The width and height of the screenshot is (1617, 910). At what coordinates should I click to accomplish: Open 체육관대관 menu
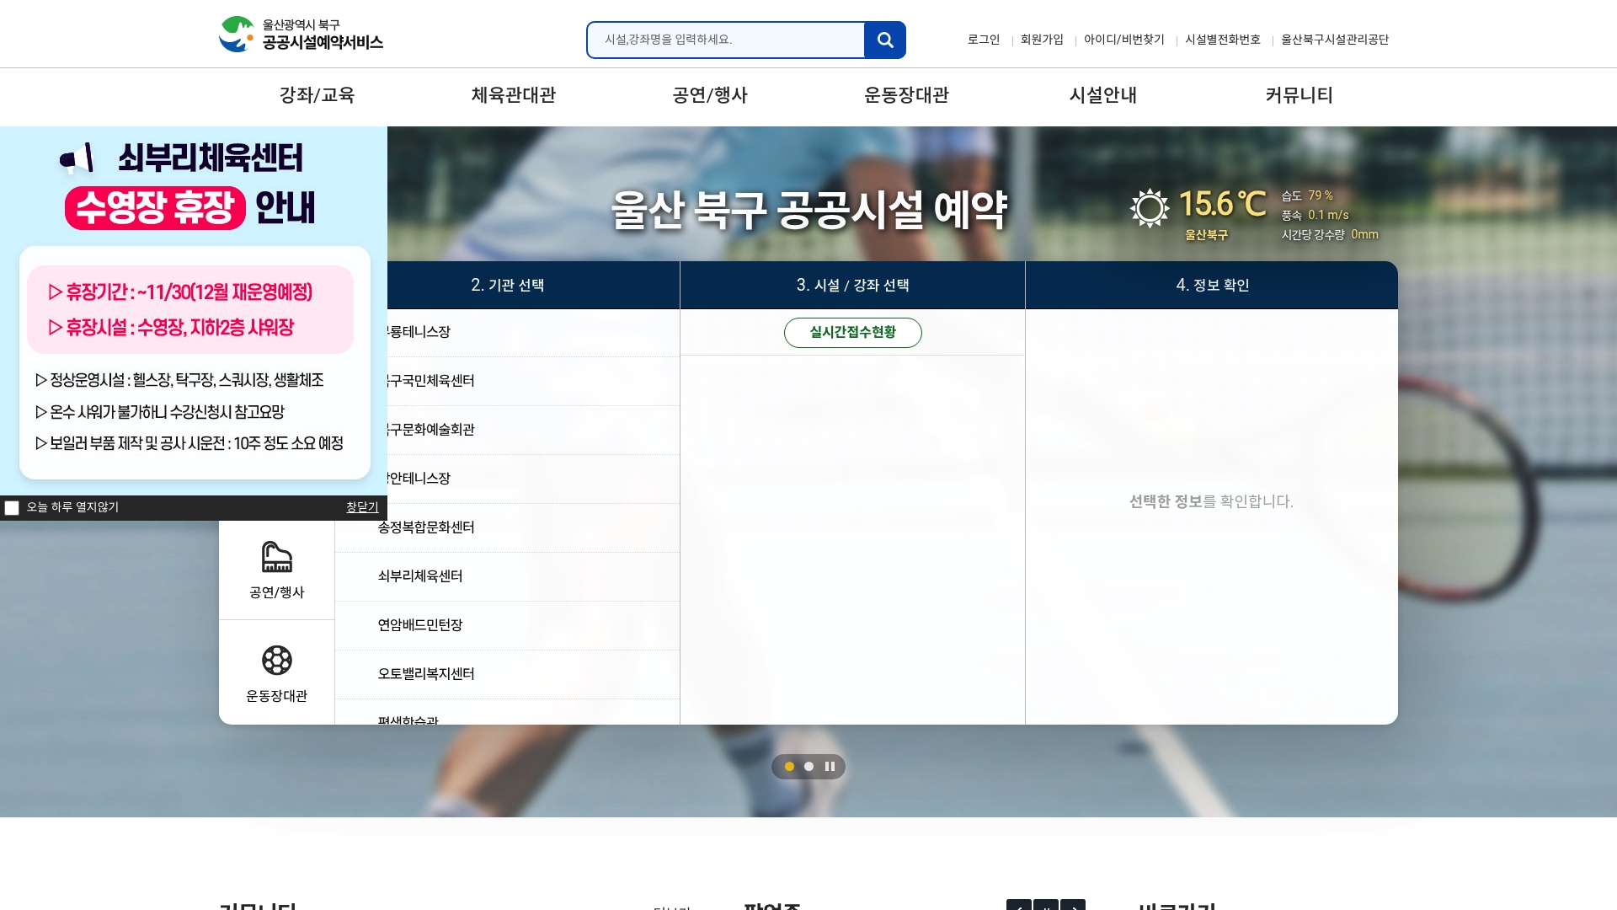(514, 95)
